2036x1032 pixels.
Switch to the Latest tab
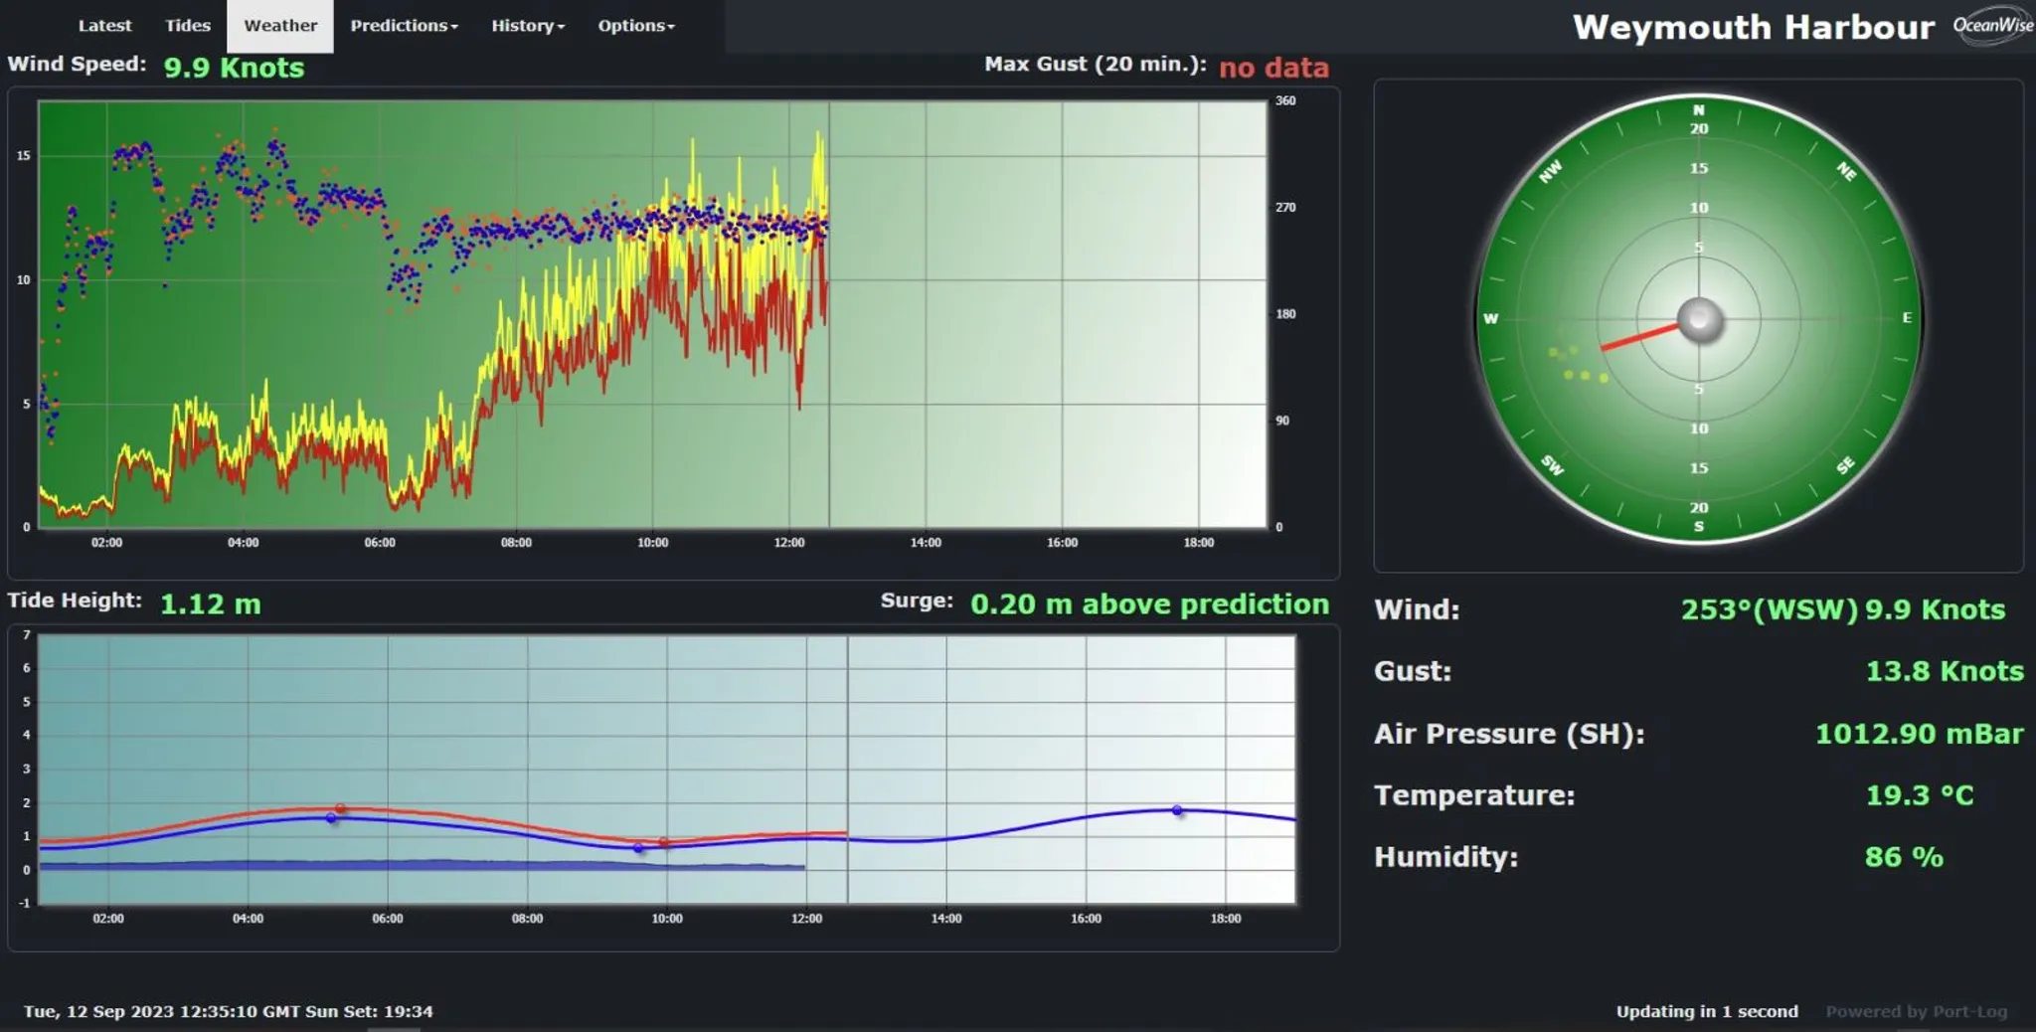[x=104, y=26]
